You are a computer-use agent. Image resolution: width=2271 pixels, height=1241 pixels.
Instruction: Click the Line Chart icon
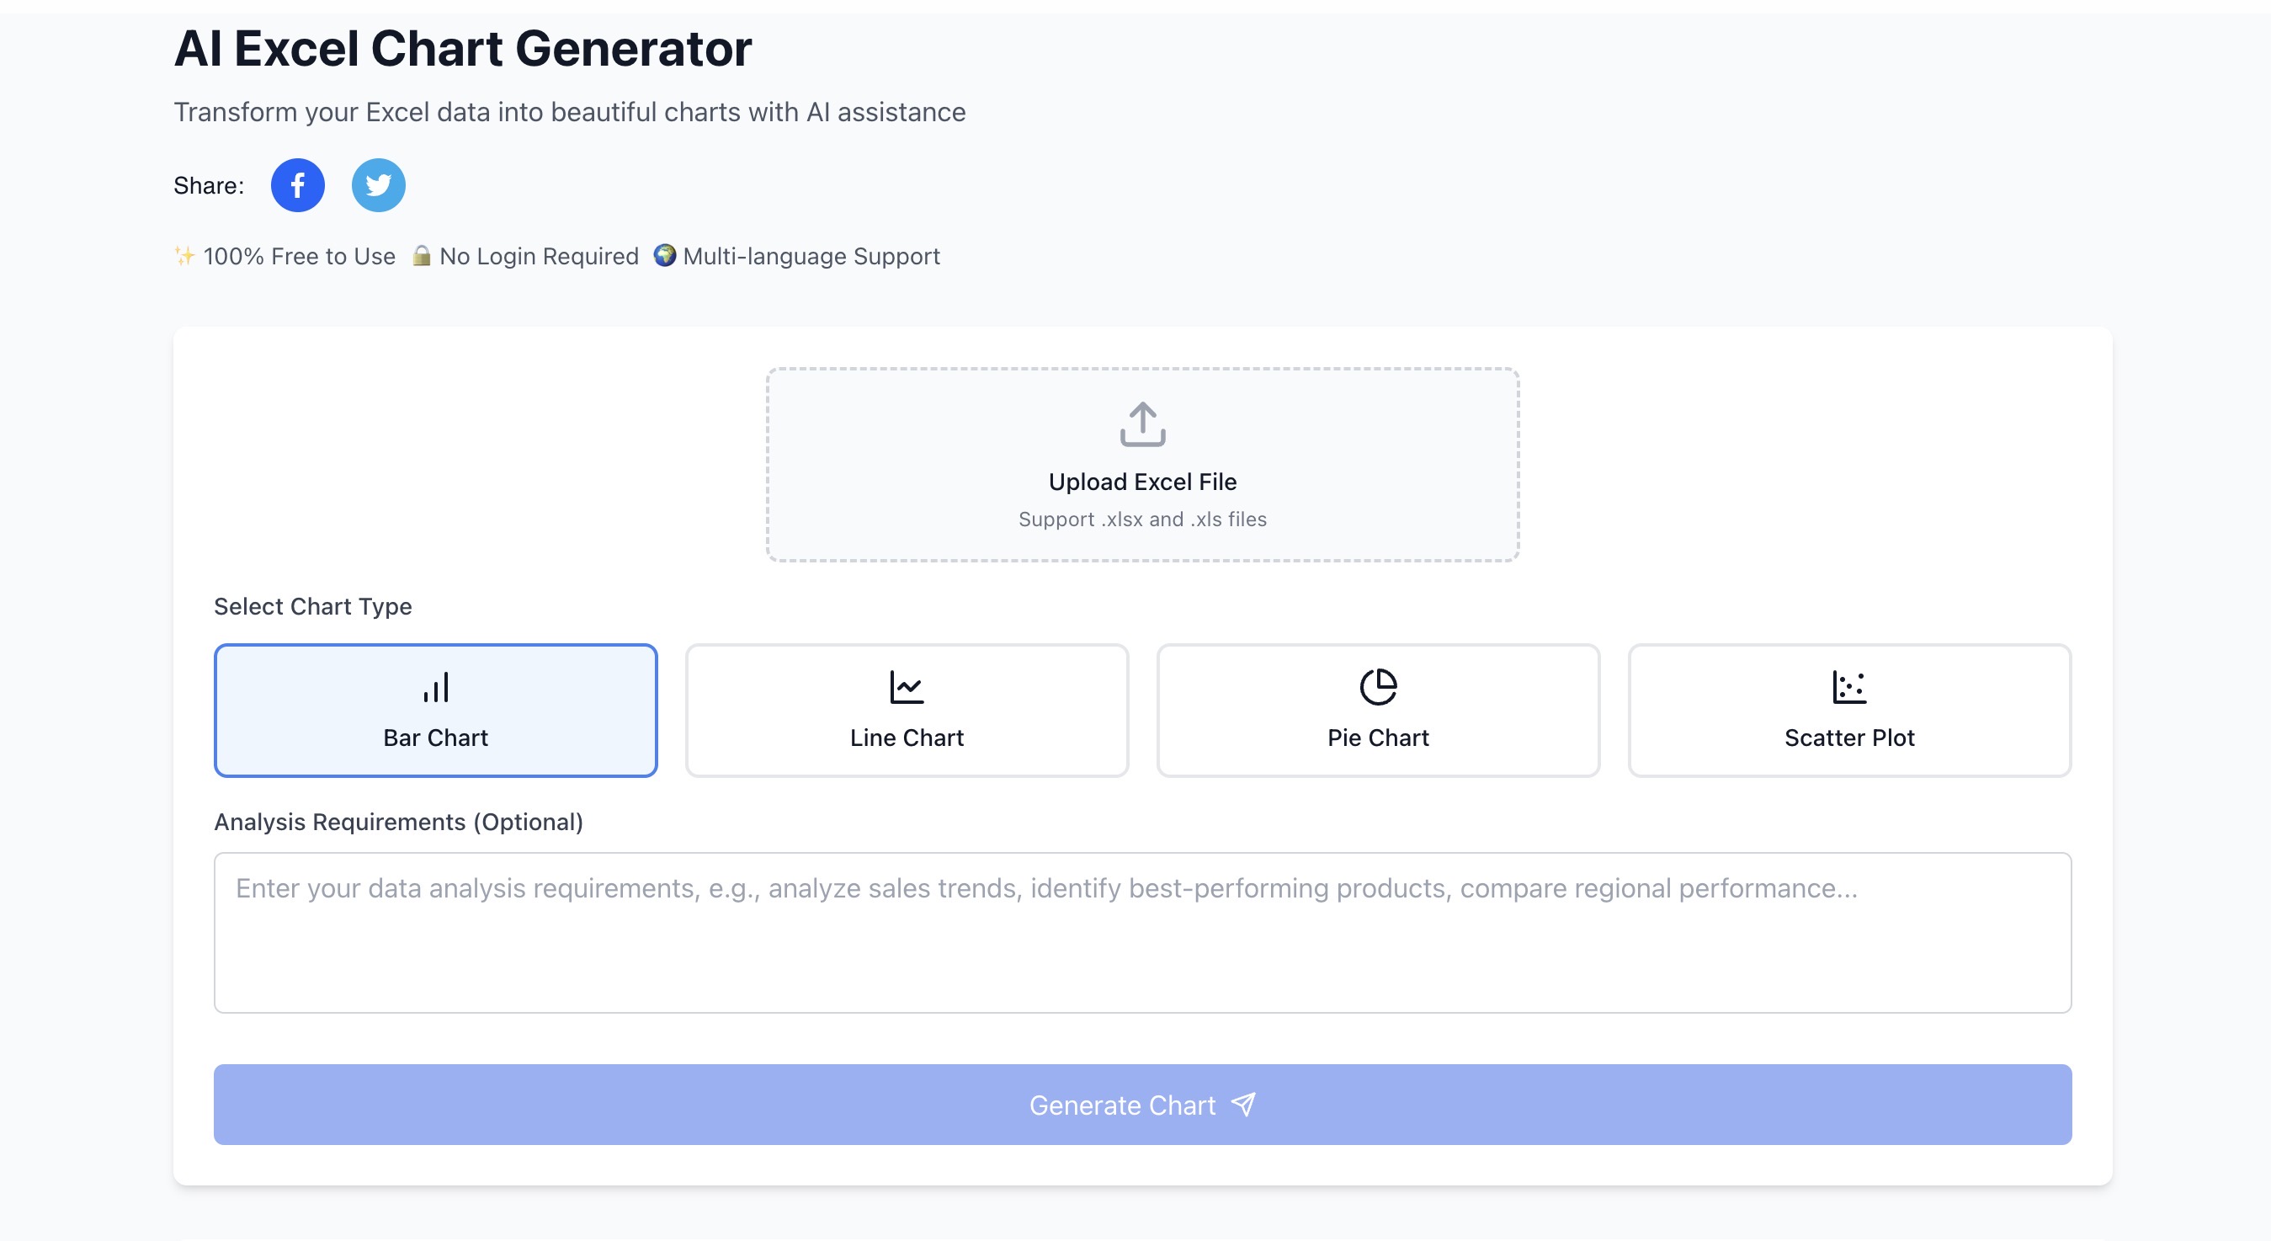(907, 687)
